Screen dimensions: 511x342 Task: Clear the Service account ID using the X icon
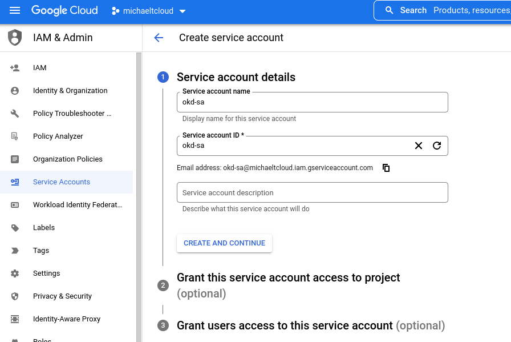(419, 146)
